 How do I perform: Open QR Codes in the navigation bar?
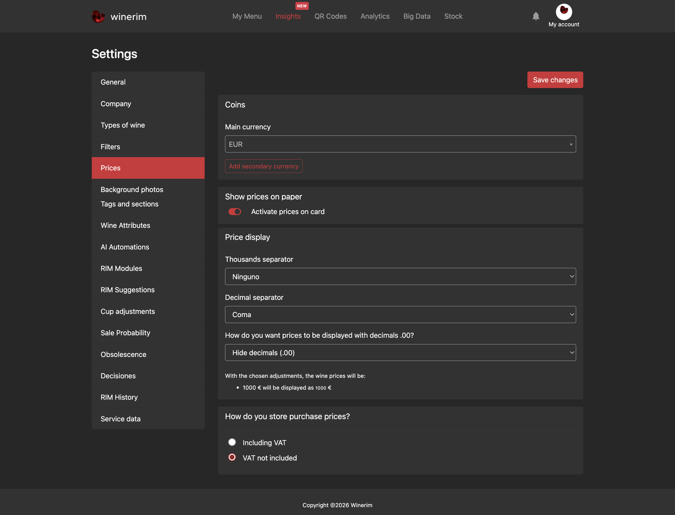330,16
